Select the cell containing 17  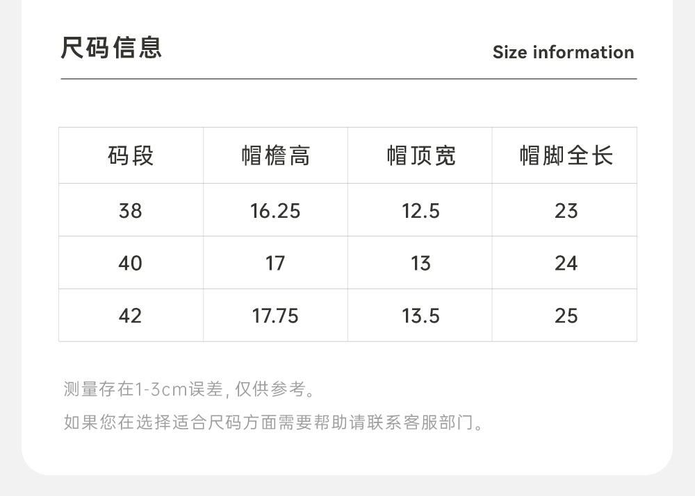coord(275,263)
